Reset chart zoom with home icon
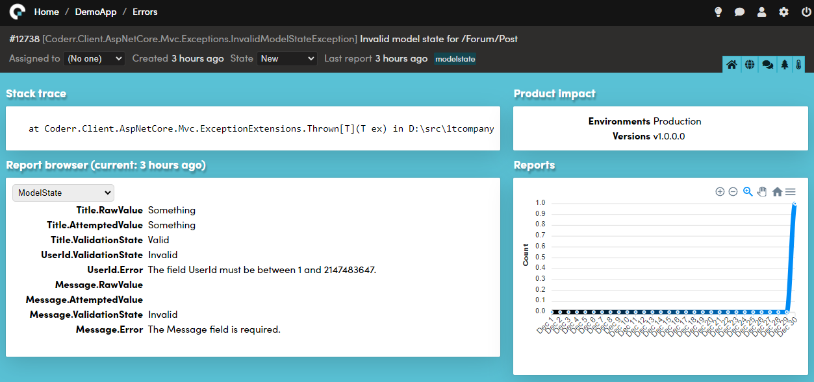The image size is (814, 382). [x=777, y=192]
